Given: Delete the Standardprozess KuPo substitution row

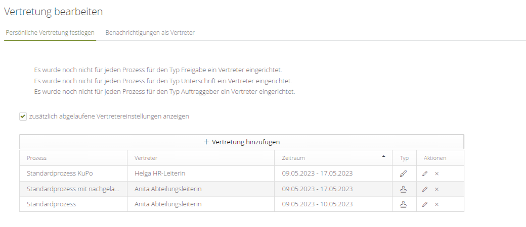Looking at the screenshot, I should (436, 174).
